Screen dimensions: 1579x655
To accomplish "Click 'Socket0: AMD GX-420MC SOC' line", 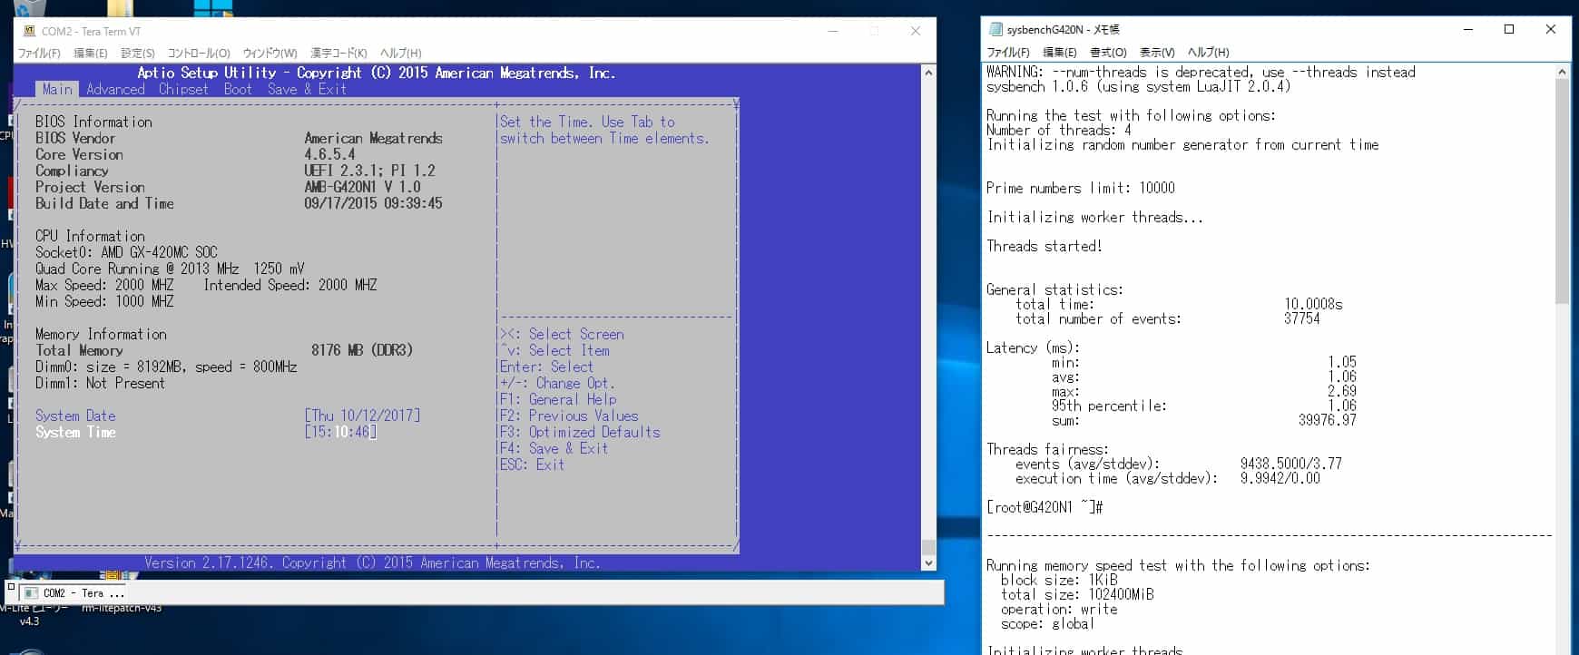I will point(126,252).
